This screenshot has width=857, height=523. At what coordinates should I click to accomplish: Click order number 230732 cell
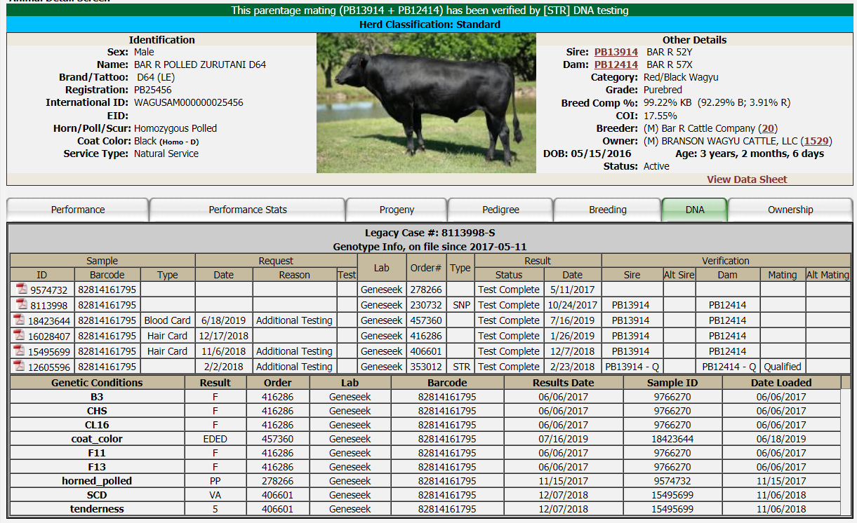[426, 305]
